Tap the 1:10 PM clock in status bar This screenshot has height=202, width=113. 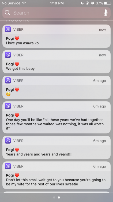point(57,3)
